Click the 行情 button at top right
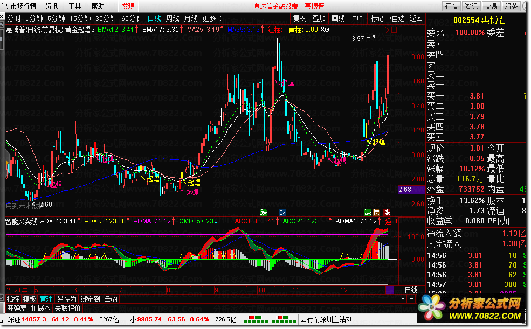531x329 pixels. click(x=451, y=6)
